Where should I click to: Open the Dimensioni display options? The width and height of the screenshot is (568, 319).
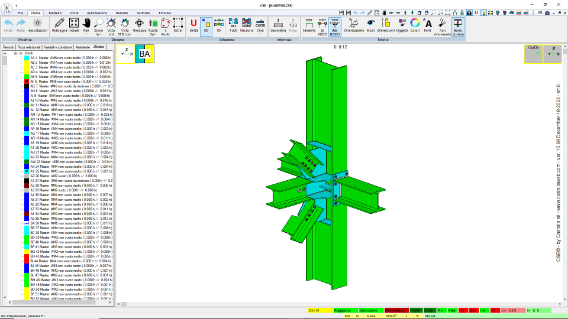click(x=386, y=25)
